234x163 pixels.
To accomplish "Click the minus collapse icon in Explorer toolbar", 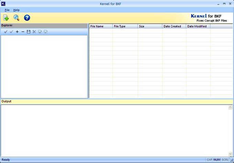I will click(23, 32).
